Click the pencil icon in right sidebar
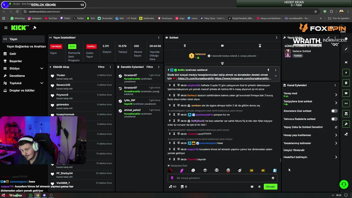The width and height of the screenshot is (352, 198). (x=346, y=49)
